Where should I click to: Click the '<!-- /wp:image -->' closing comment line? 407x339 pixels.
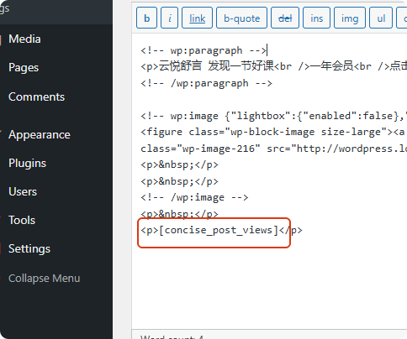(x=194, y=197)
